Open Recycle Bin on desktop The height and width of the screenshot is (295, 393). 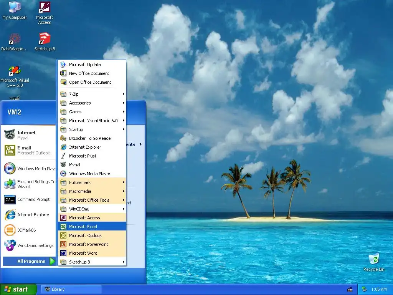coord(374,262)
